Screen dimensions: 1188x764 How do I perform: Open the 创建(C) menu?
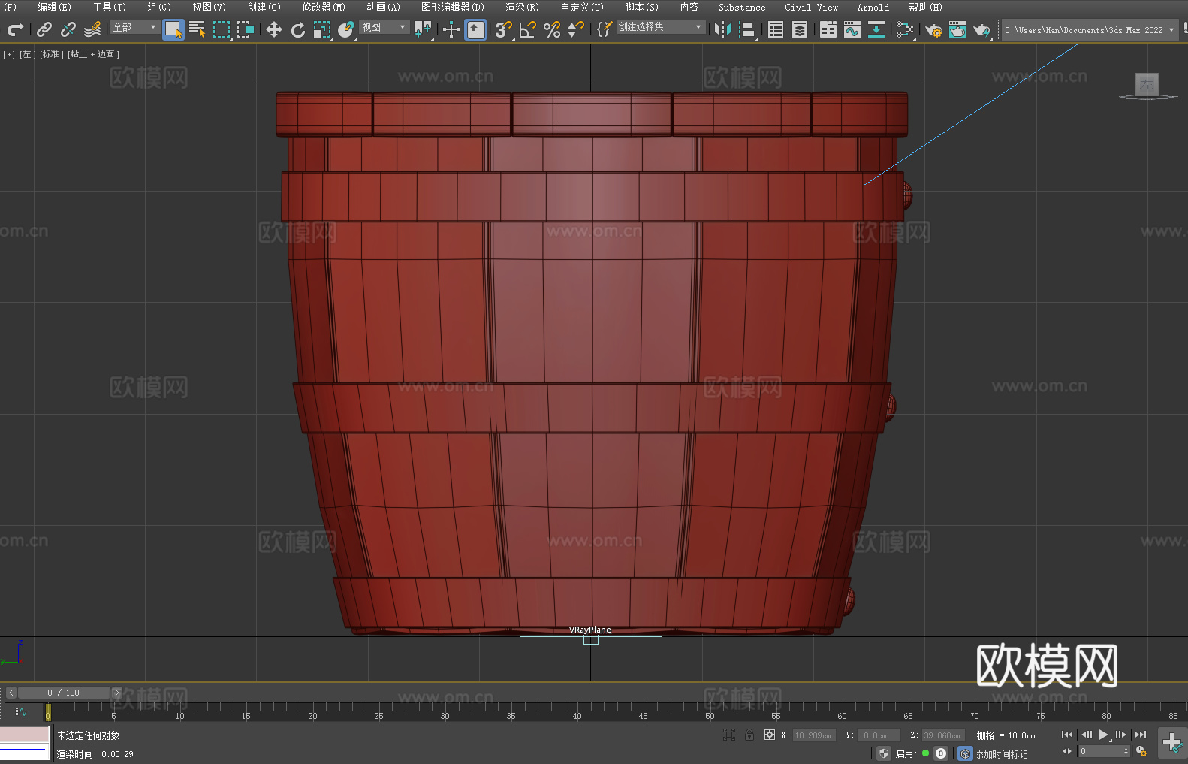[264, 7]
